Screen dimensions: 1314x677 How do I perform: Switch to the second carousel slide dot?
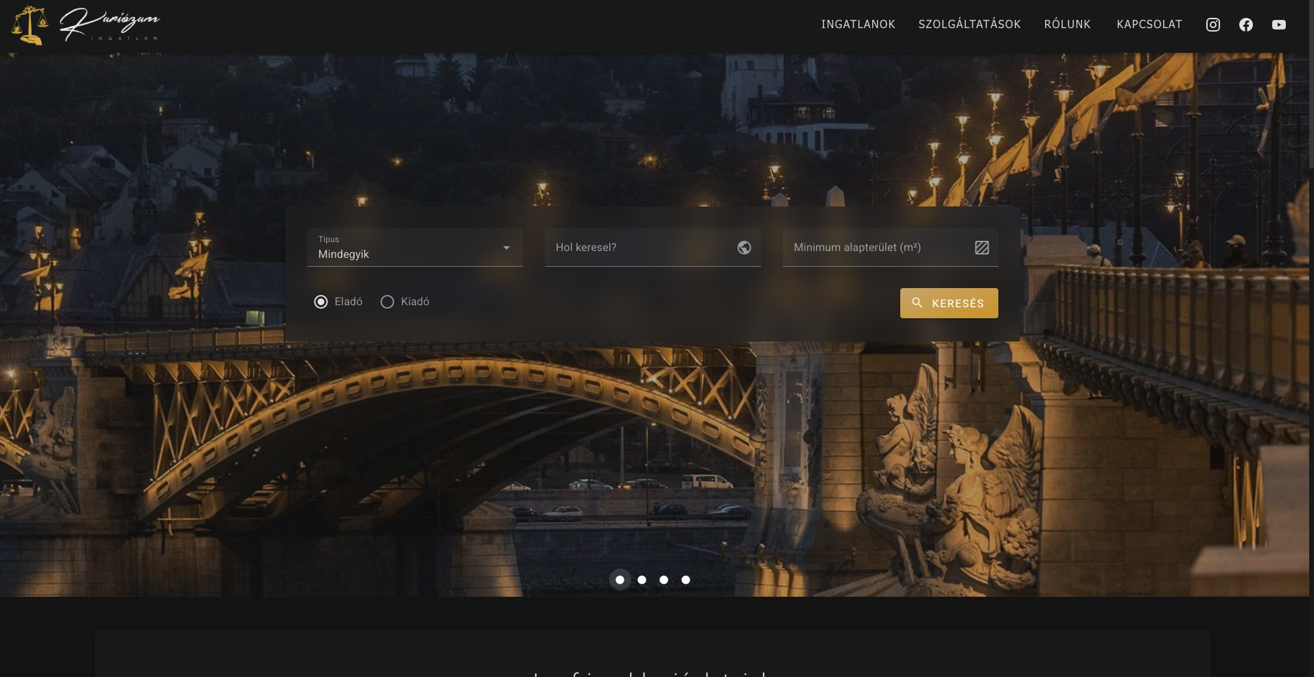coord(642,580)
